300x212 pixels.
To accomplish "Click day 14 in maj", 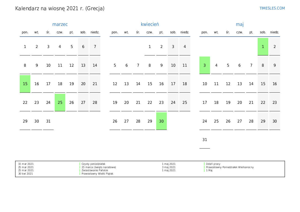I will pyautogui.click(x=251, y=84).
